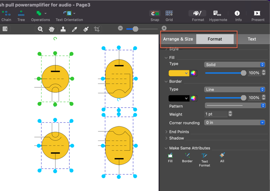Image resolution: width=270 pixels, height=191 pixels.
Task: Click the border opacity stepper
Action: [x=264, y=97]
